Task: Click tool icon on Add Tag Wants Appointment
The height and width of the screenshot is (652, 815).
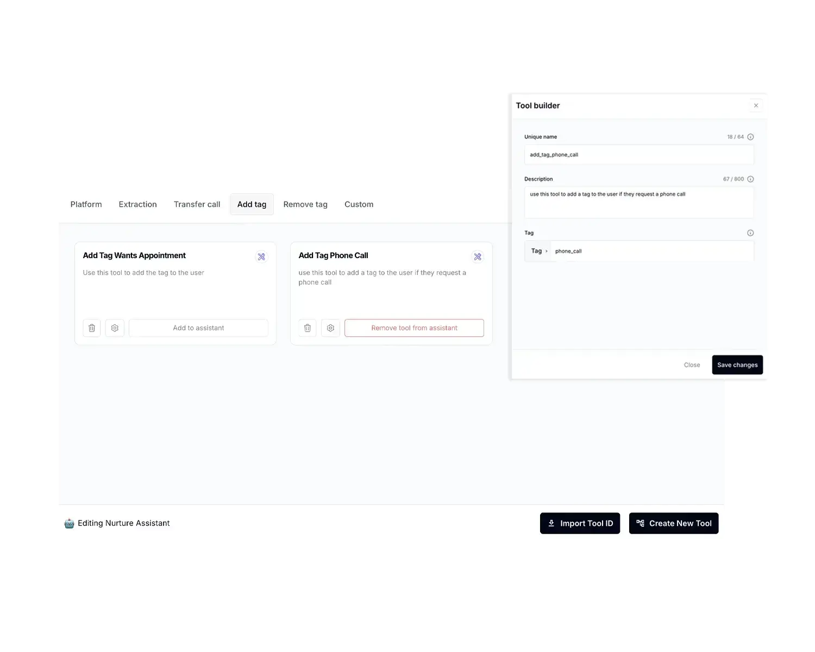Action: 261,256
